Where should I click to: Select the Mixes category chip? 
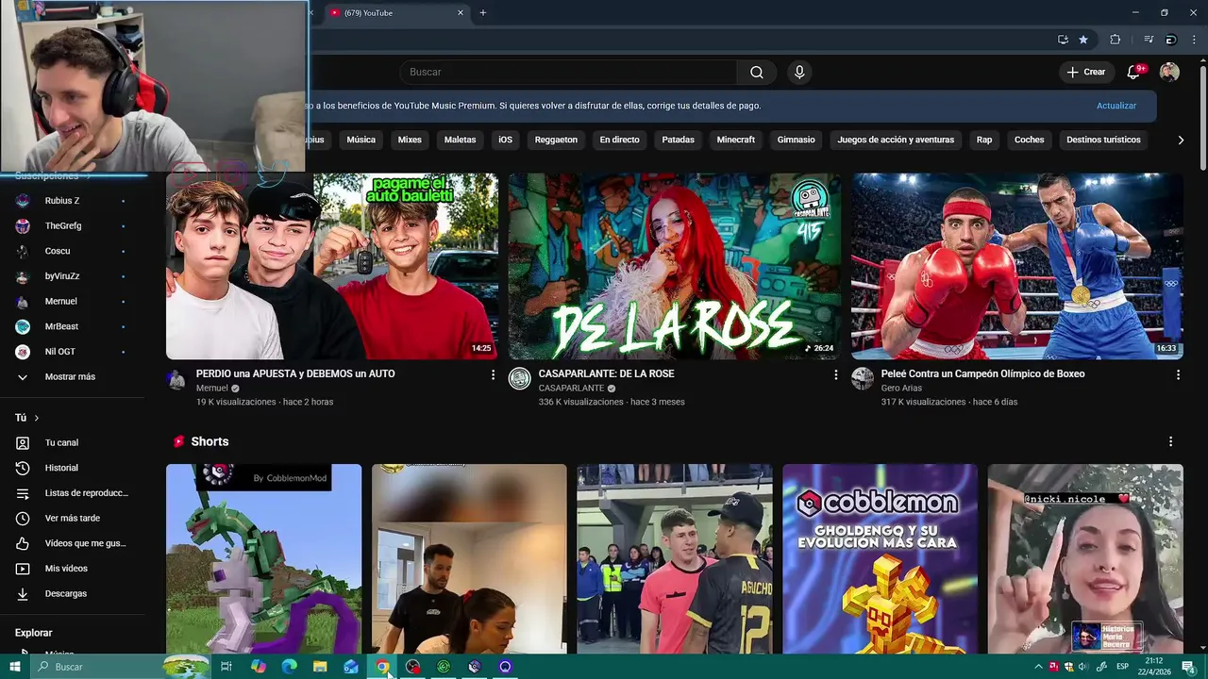(410, 140)
